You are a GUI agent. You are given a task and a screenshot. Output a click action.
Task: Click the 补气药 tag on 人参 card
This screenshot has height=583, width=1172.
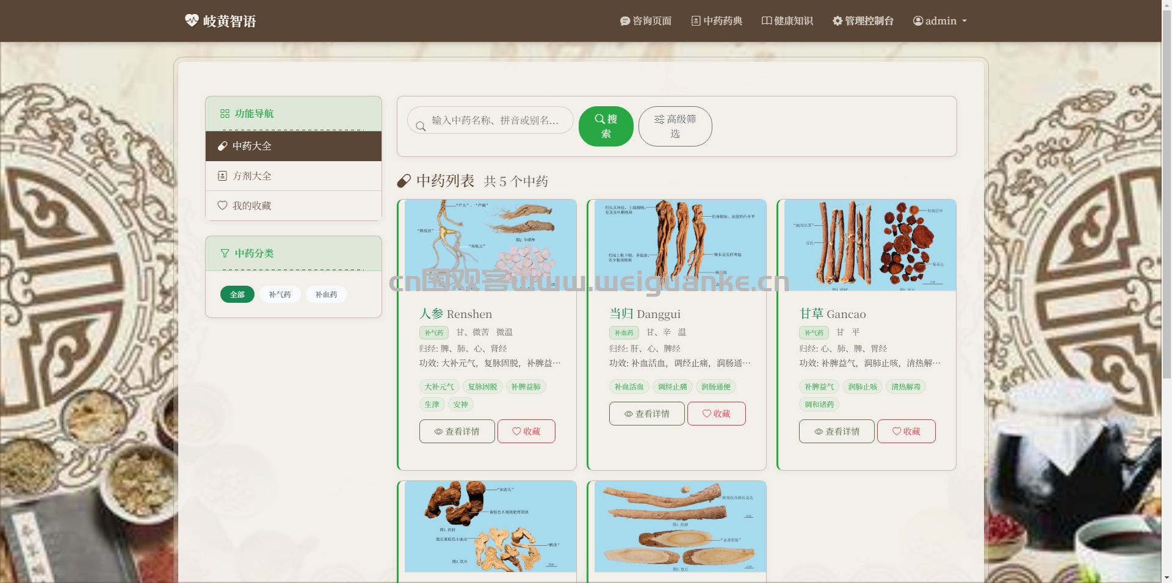click(x=434, y=333)
